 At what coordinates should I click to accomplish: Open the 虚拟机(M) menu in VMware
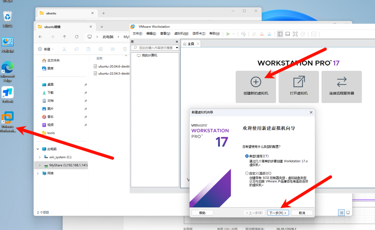pyautogui.click(x=181, y=34)
